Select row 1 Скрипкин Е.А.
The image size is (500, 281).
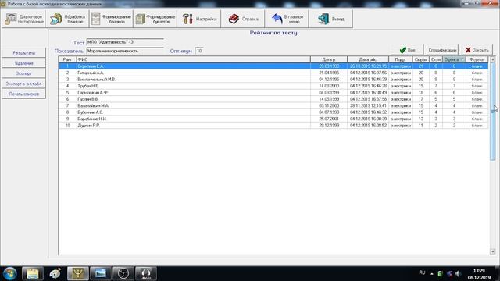tap(273, 66)
